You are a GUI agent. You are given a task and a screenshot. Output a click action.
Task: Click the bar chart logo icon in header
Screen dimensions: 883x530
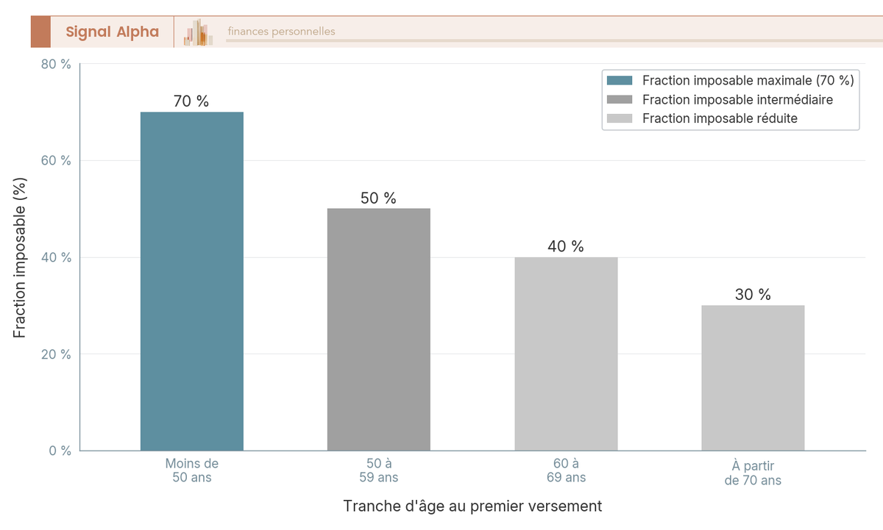pyautogui.click(x=199, y=32)
